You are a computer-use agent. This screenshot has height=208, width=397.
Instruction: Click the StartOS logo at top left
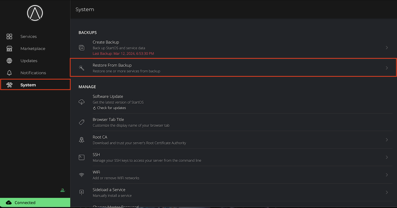coord(35,13)
